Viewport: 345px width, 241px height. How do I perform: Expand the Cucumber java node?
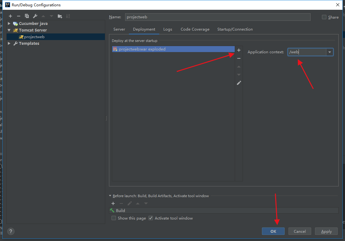pyautogui.click(x=9, y=24)
